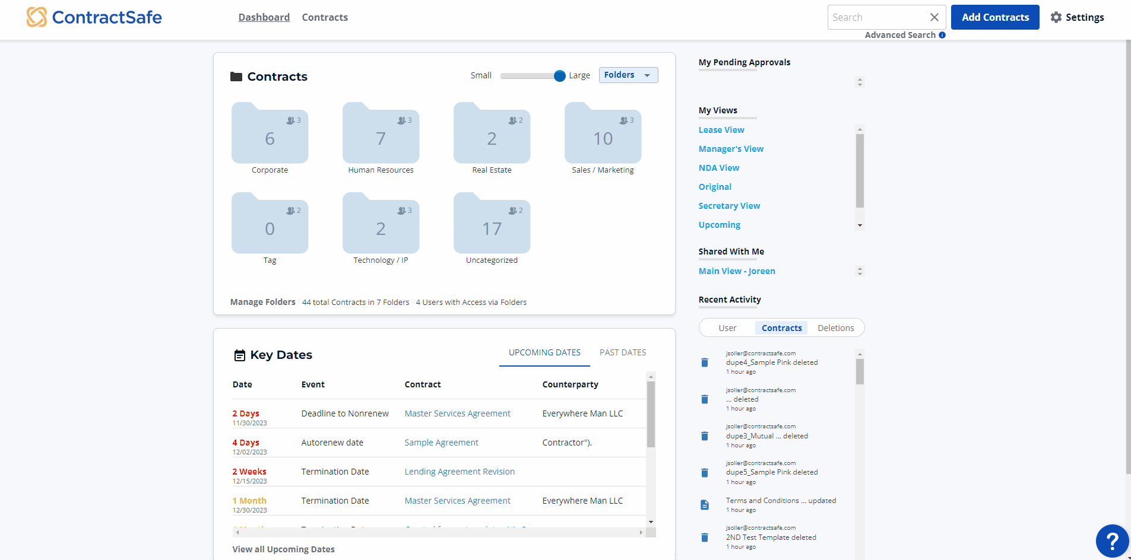Image resolution: width=1131 pixels, height=560 pixels.
Task: Expand the Folders dropdown
Action: point(628,75)
